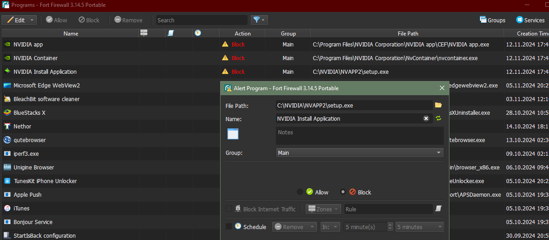Screen dimensions: 549x240
Task: Open the schedule Remove action dropdown
Action: tap(295, 227)
